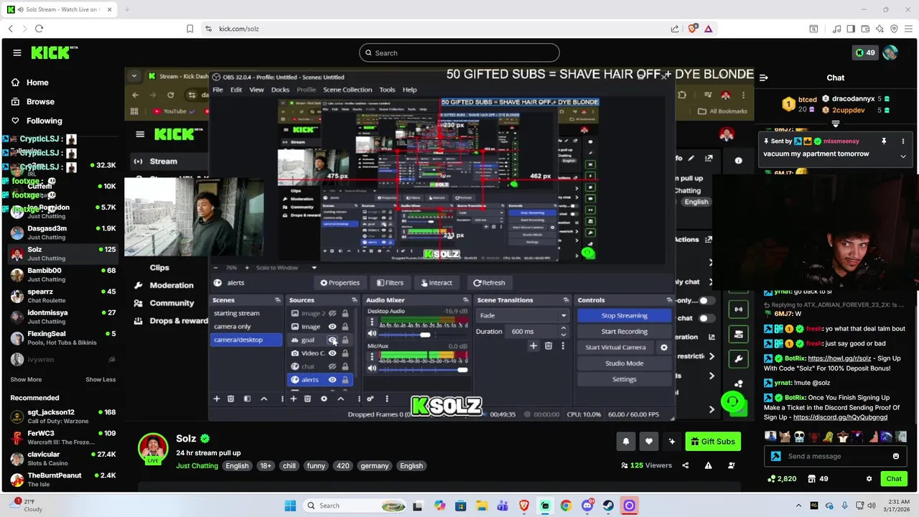
Task: Click the notification bell under the stream
Action: pyautogui.click(x=627, y=442)
